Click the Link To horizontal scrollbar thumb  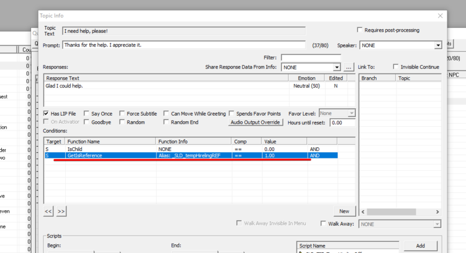(x=391, y=212)
